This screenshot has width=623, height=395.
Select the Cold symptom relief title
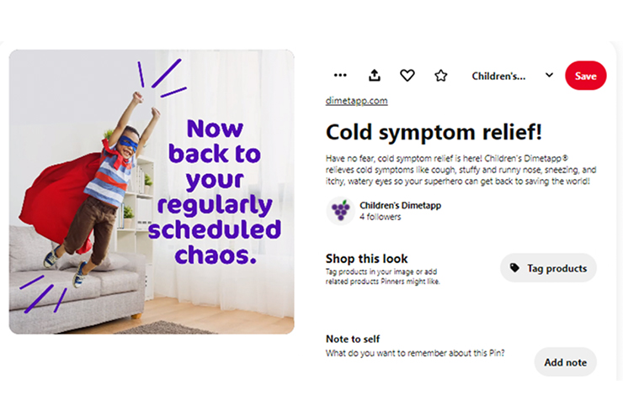pyautogui.click(x=434, y=132)
